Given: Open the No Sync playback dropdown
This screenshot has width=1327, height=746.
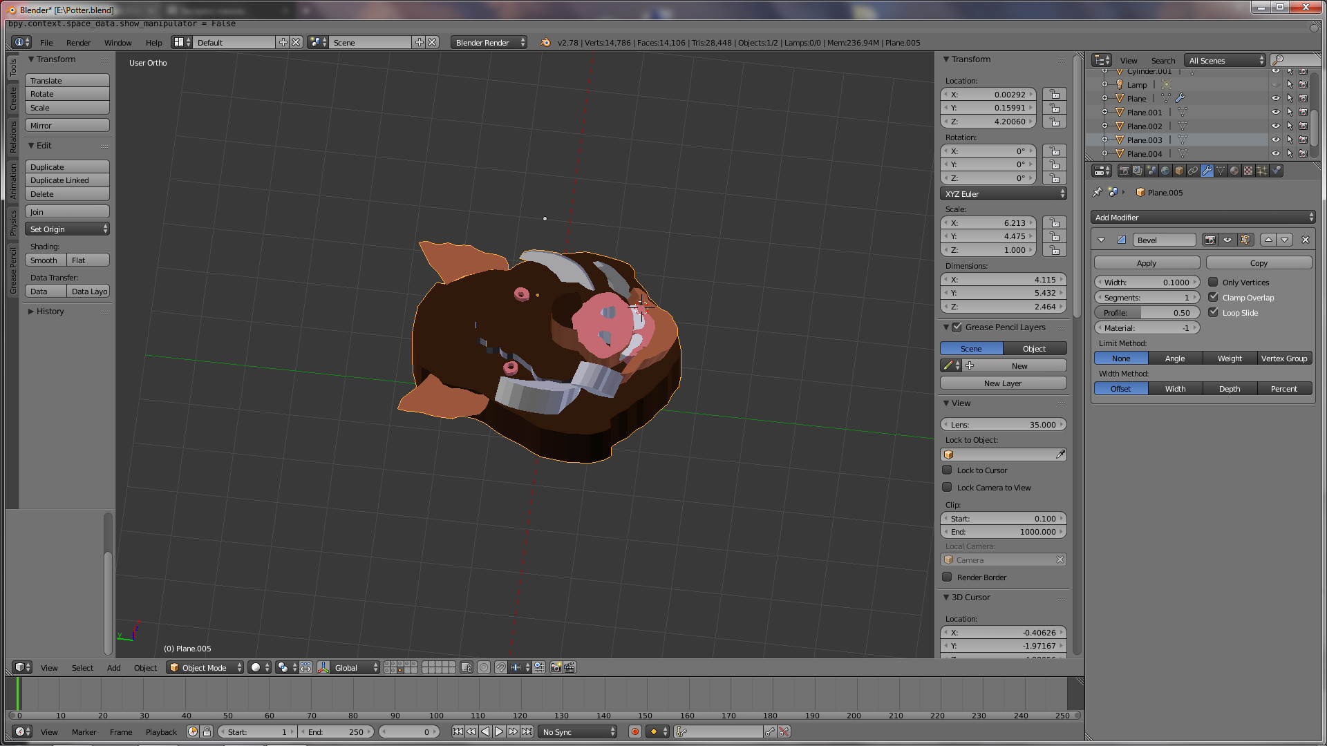Looking at the screenshot, I should (x=578, y=731).
